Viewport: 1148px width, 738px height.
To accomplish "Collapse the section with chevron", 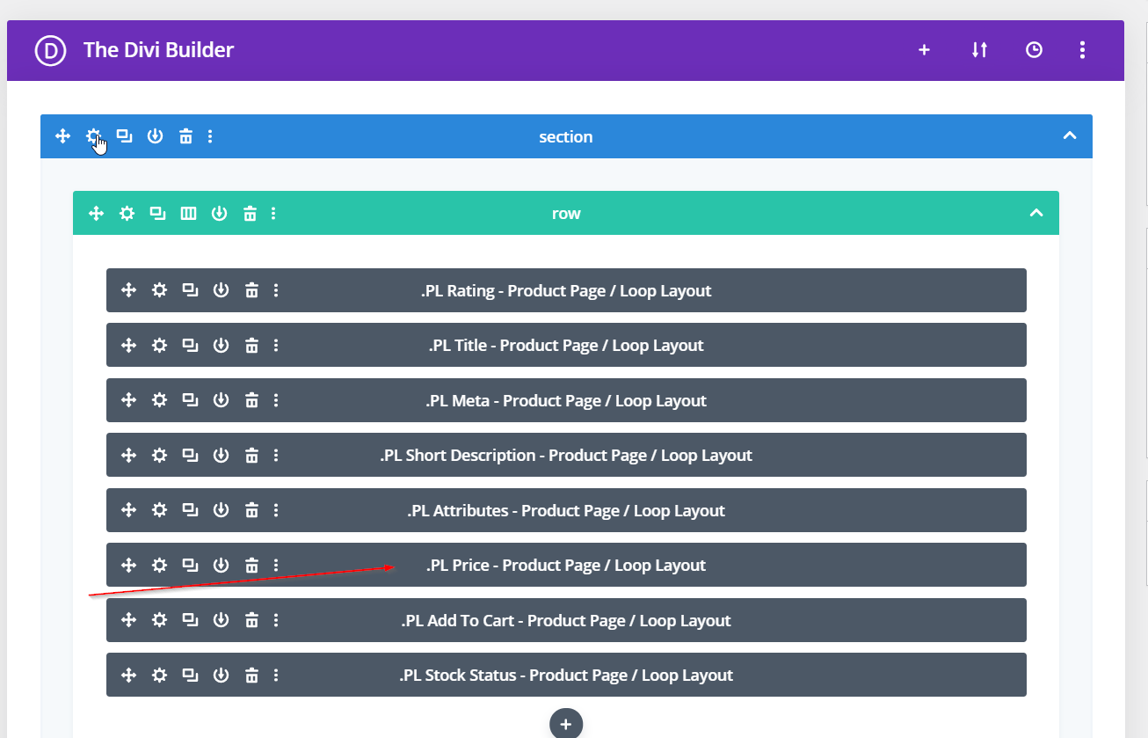I will [1069, 136].
